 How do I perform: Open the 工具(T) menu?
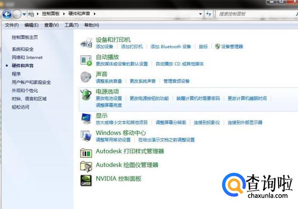(72, 25)
